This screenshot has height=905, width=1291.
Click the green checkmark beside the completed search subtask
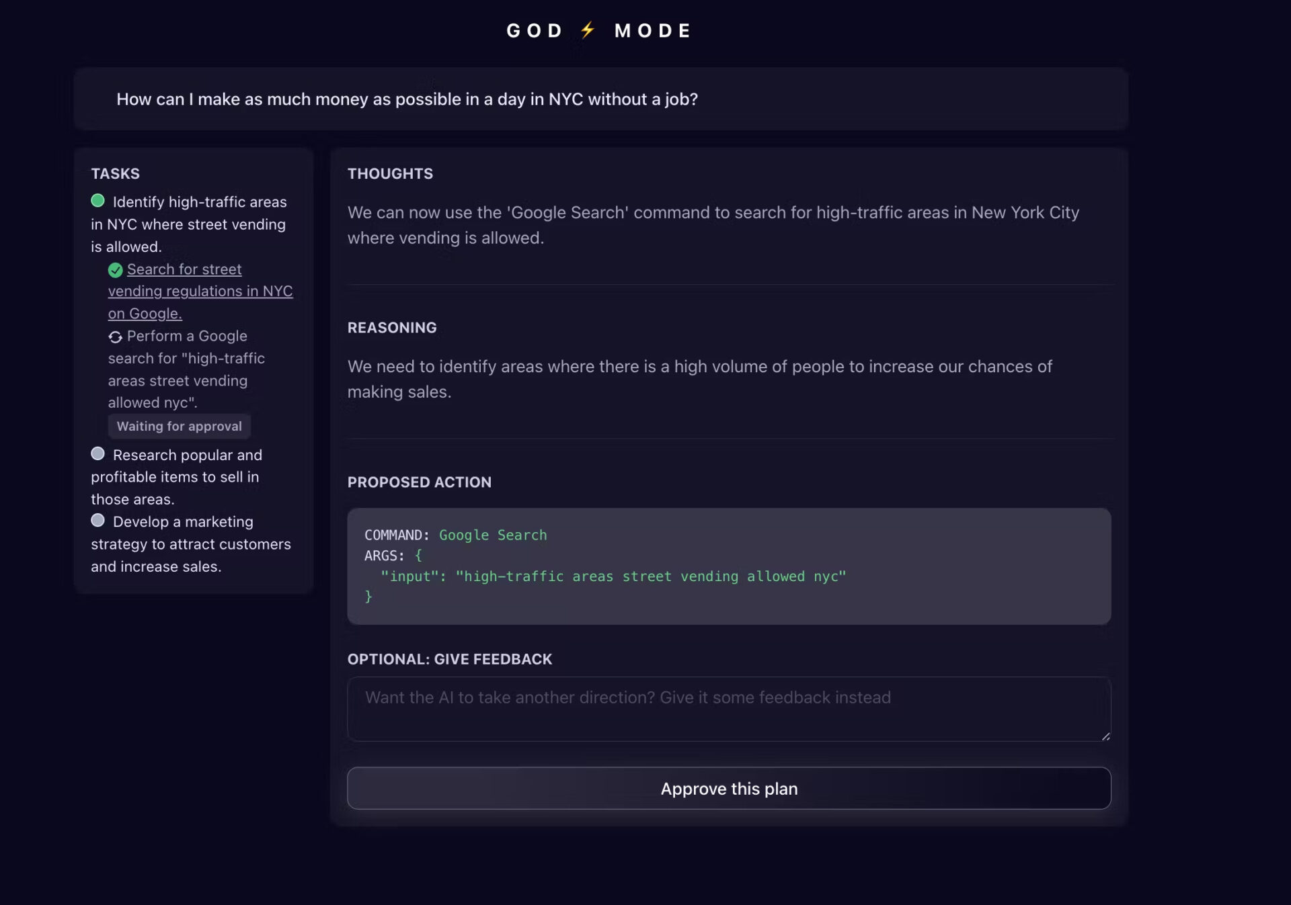(115, 271)
